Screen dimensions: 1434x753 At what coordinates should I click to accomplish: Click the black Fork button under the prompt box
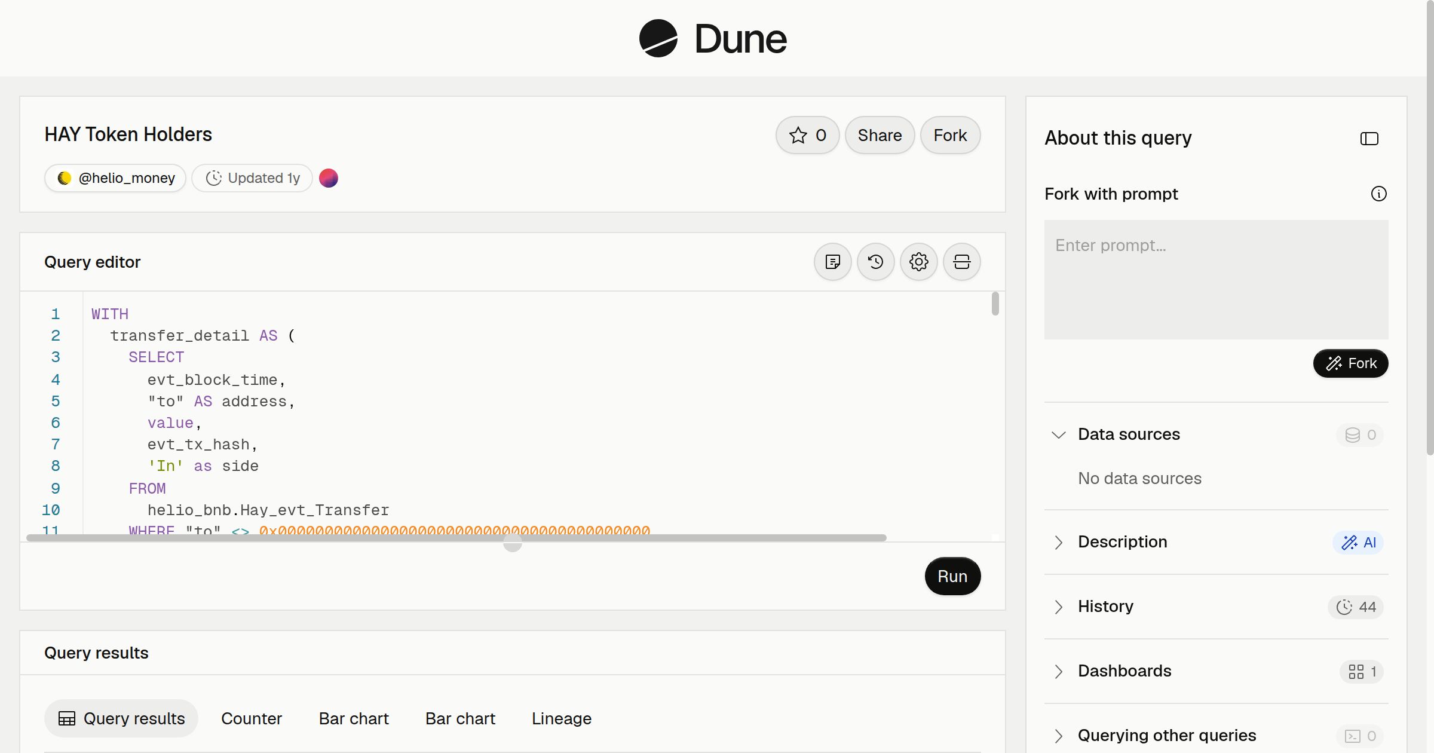click(1350, 363)
